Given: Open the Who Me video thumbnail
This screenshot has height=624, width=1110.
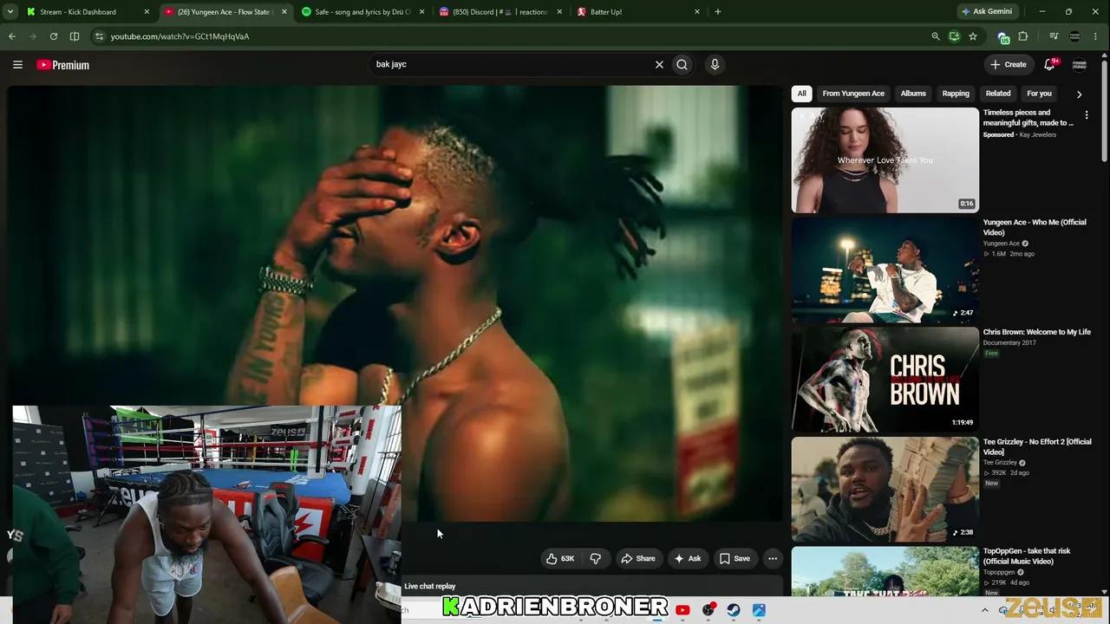Looking at the screenshot, I should [885, 270].
